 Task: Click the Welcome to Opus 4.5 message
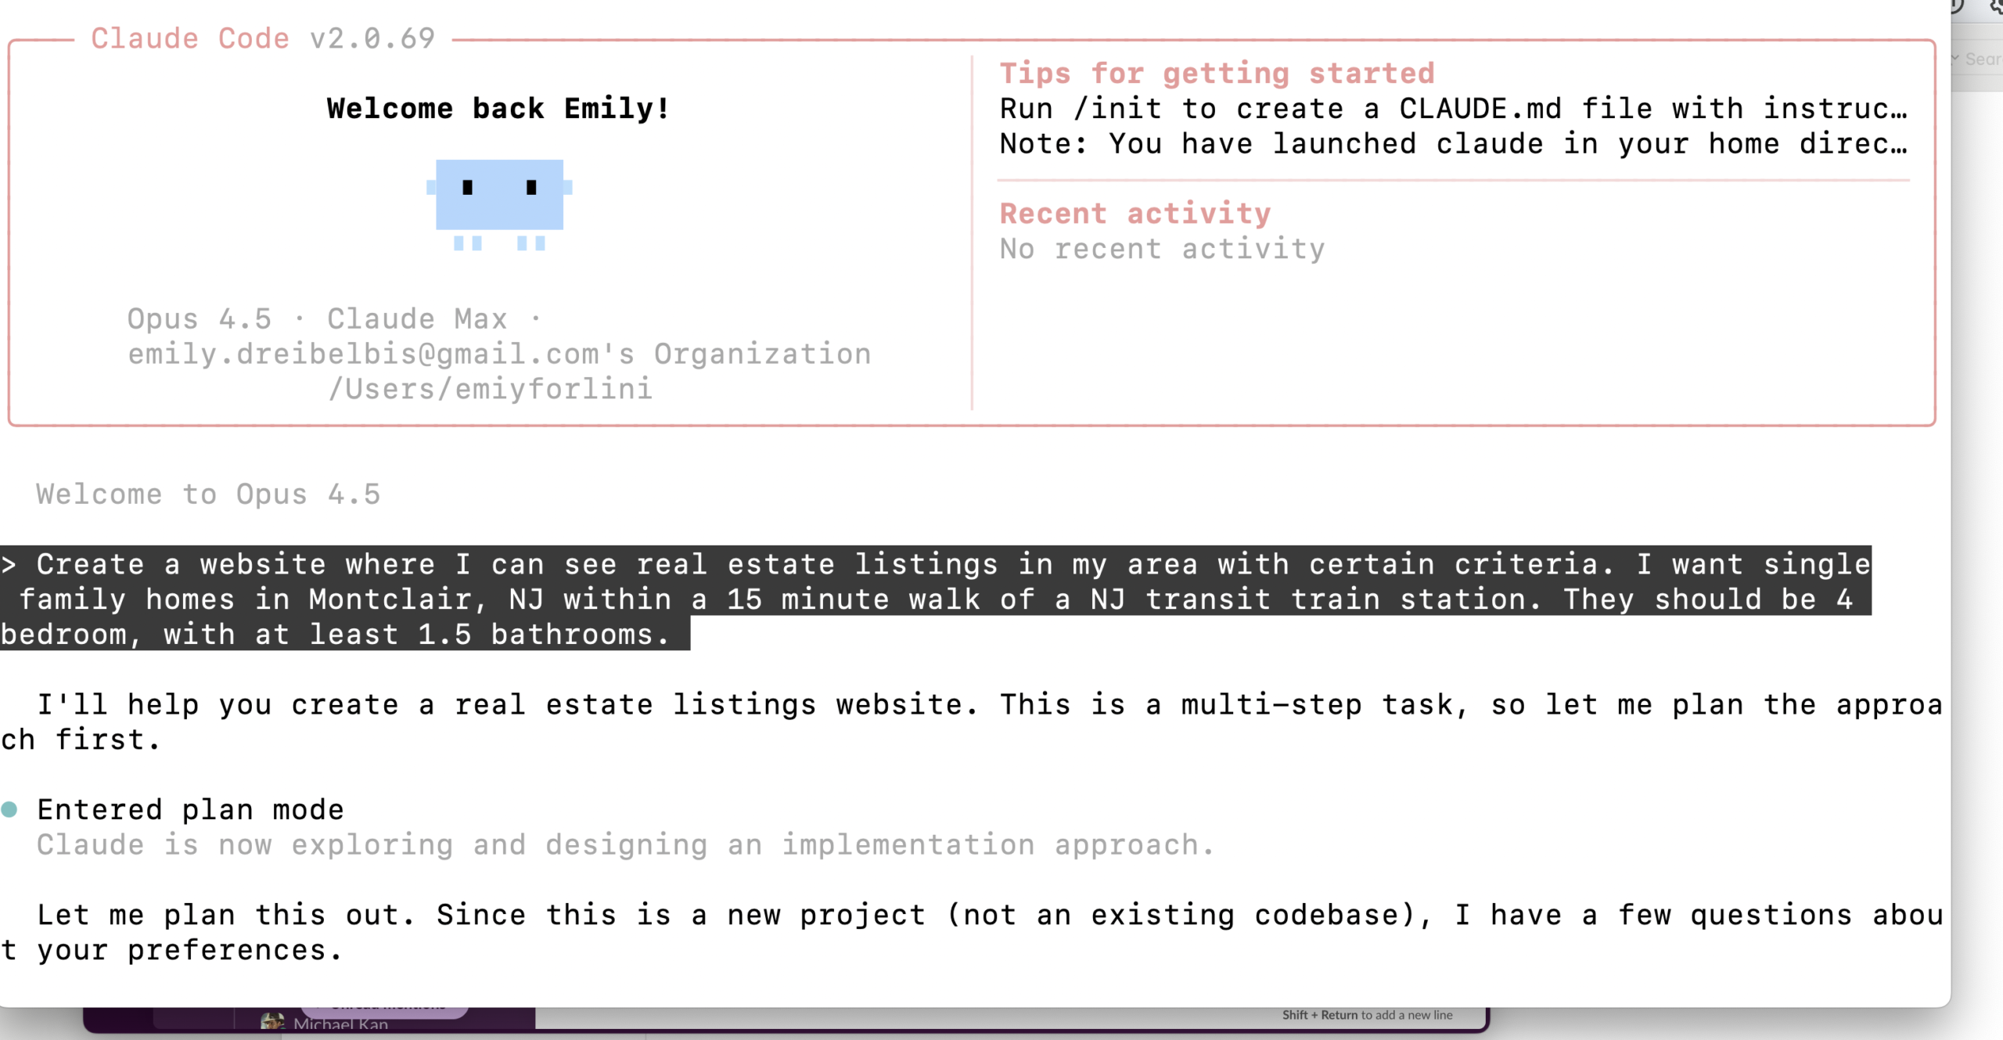point(208,495)
